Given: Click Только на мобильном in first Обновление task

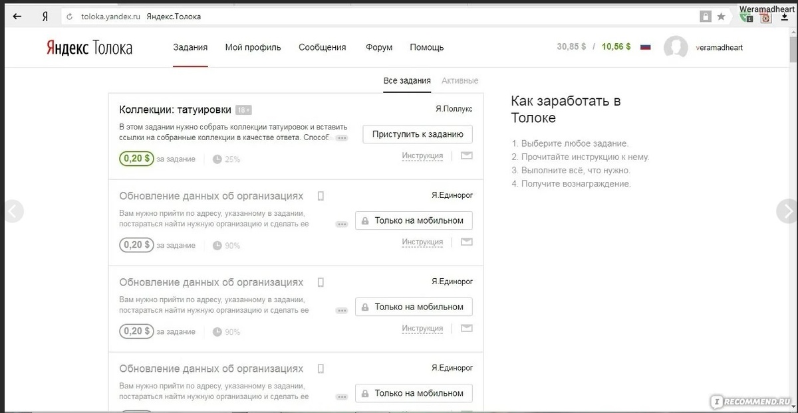Looking at the screenshot, I should 414,220.
